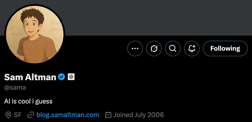Screen dimensions: 252x122
Task: Click the "AI is cool i guess" bio
Action: [x=28, y=101]
